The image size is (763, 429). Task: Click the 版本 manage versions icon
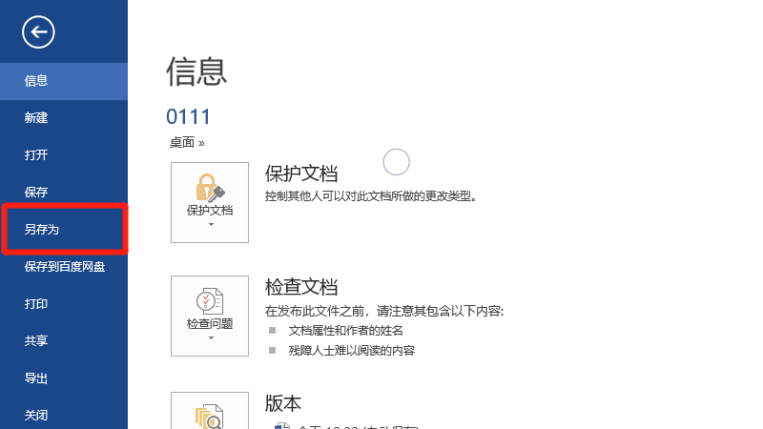tap(209, 416)
